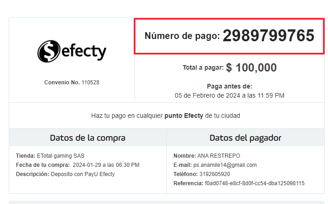
Task: Select 'Tienda: ETotal gaming SAS' line
Action: coord(50,156)
